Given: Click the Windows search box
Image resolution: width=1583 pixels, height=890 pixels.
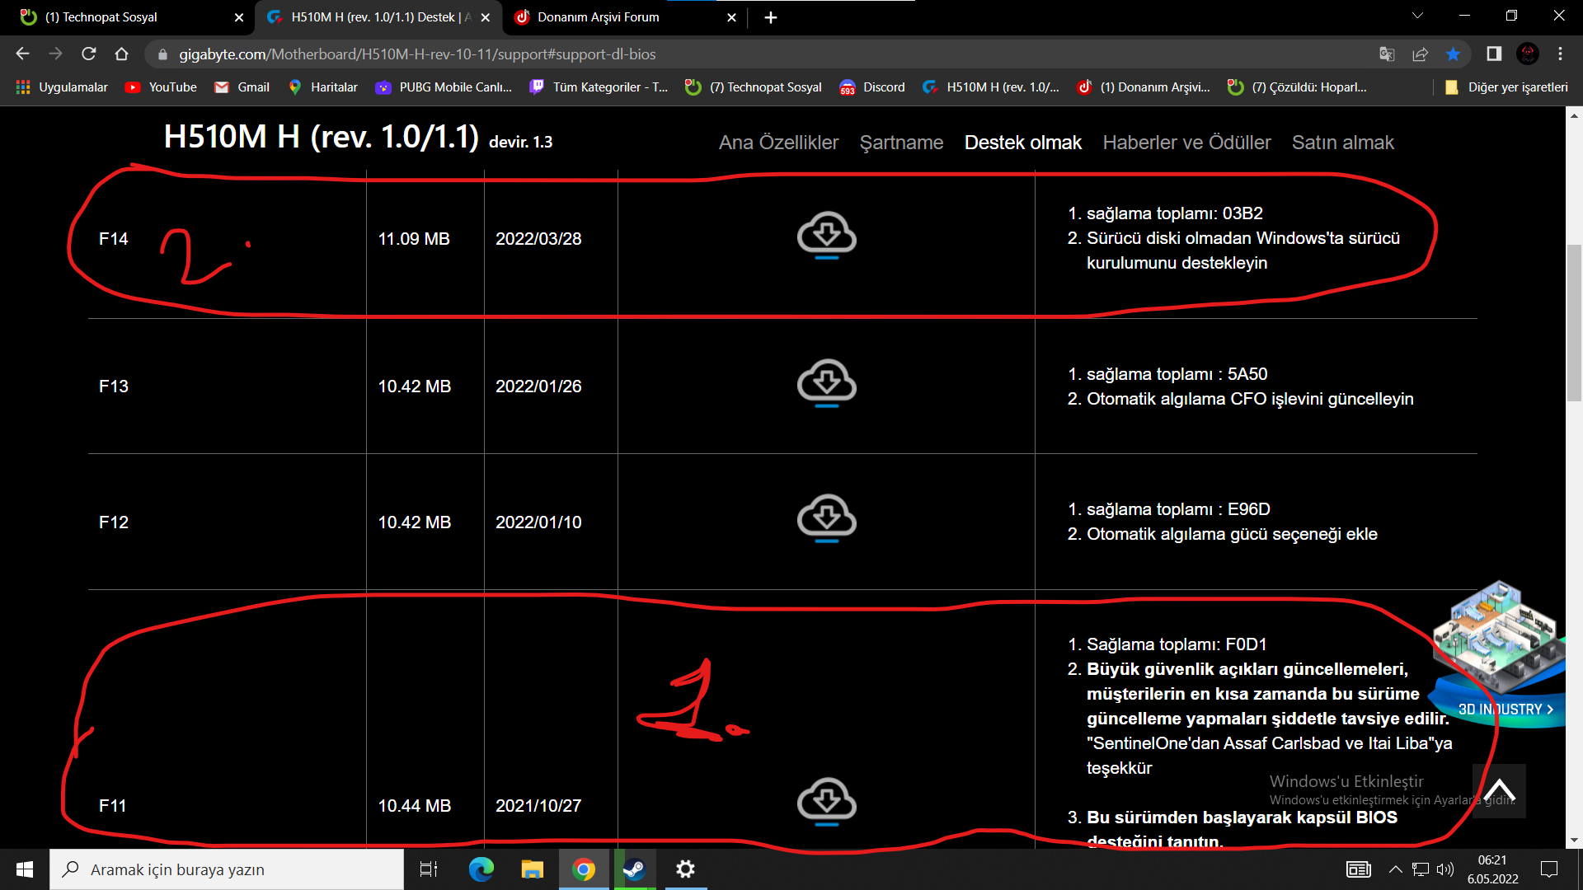Looking at the screenshot, I should click(227, 869).
